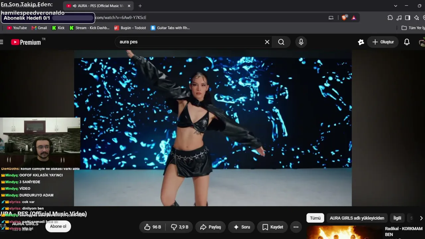The width and height of the screenshot is (425, 239).
Task: Open the Tüm Yer İşaretleri bookmarks folder
Action: point(413,28)
